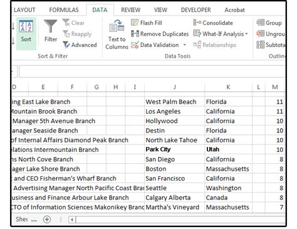Select the Fisherman's Wharf Branch cell
Screen dimensions: 297x229
[x=65, y=178]
